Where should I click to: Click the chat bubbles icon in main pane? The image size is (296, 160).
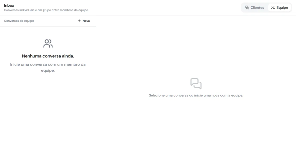(x=196, y=83)
